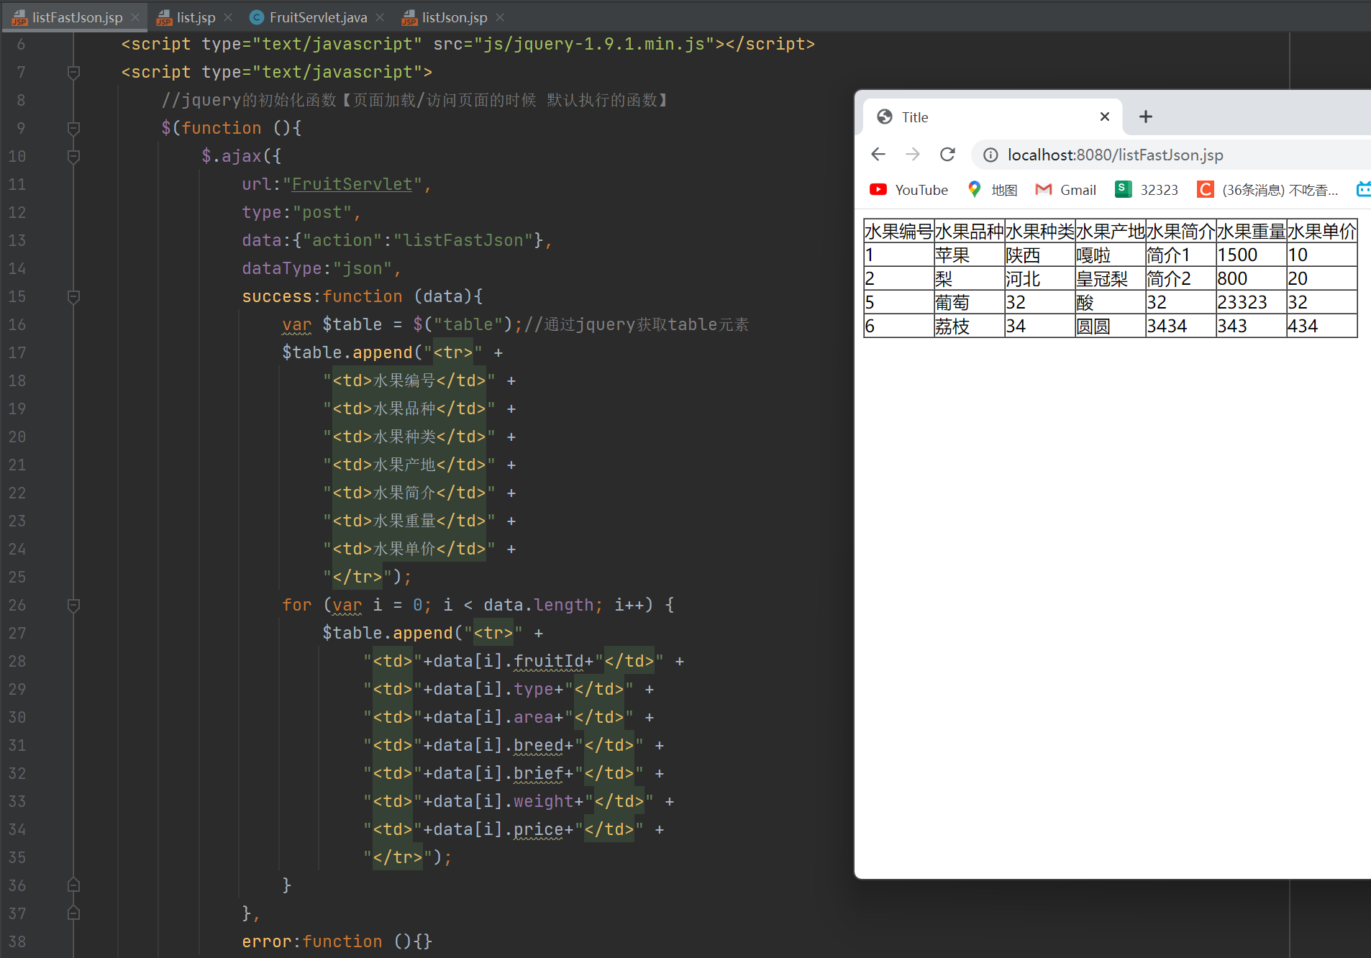Open site info via the address bar info icon

[991, 155]
